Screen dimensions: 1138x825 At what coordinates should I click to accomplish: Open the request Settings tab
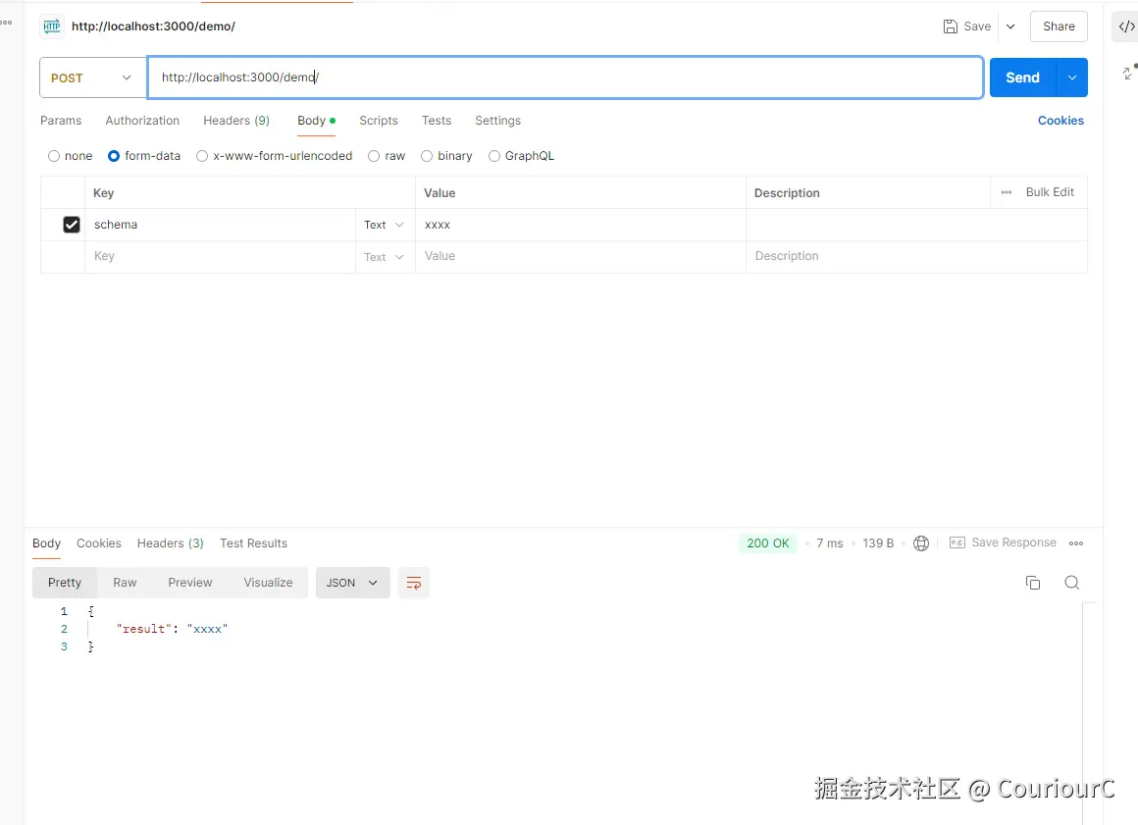pyautogui.click(x=498, y=121)
